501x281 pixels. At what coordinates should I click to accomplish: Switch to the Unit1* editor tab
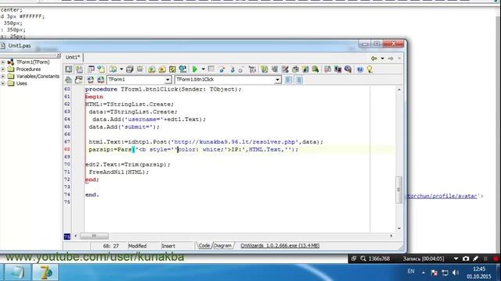coord(73,57)
